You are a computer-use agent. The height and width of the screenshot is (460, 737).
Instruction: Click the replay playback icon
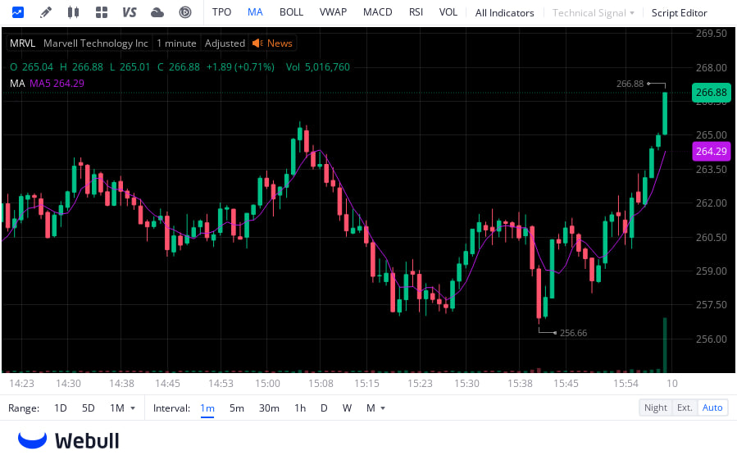pos(185,12)
